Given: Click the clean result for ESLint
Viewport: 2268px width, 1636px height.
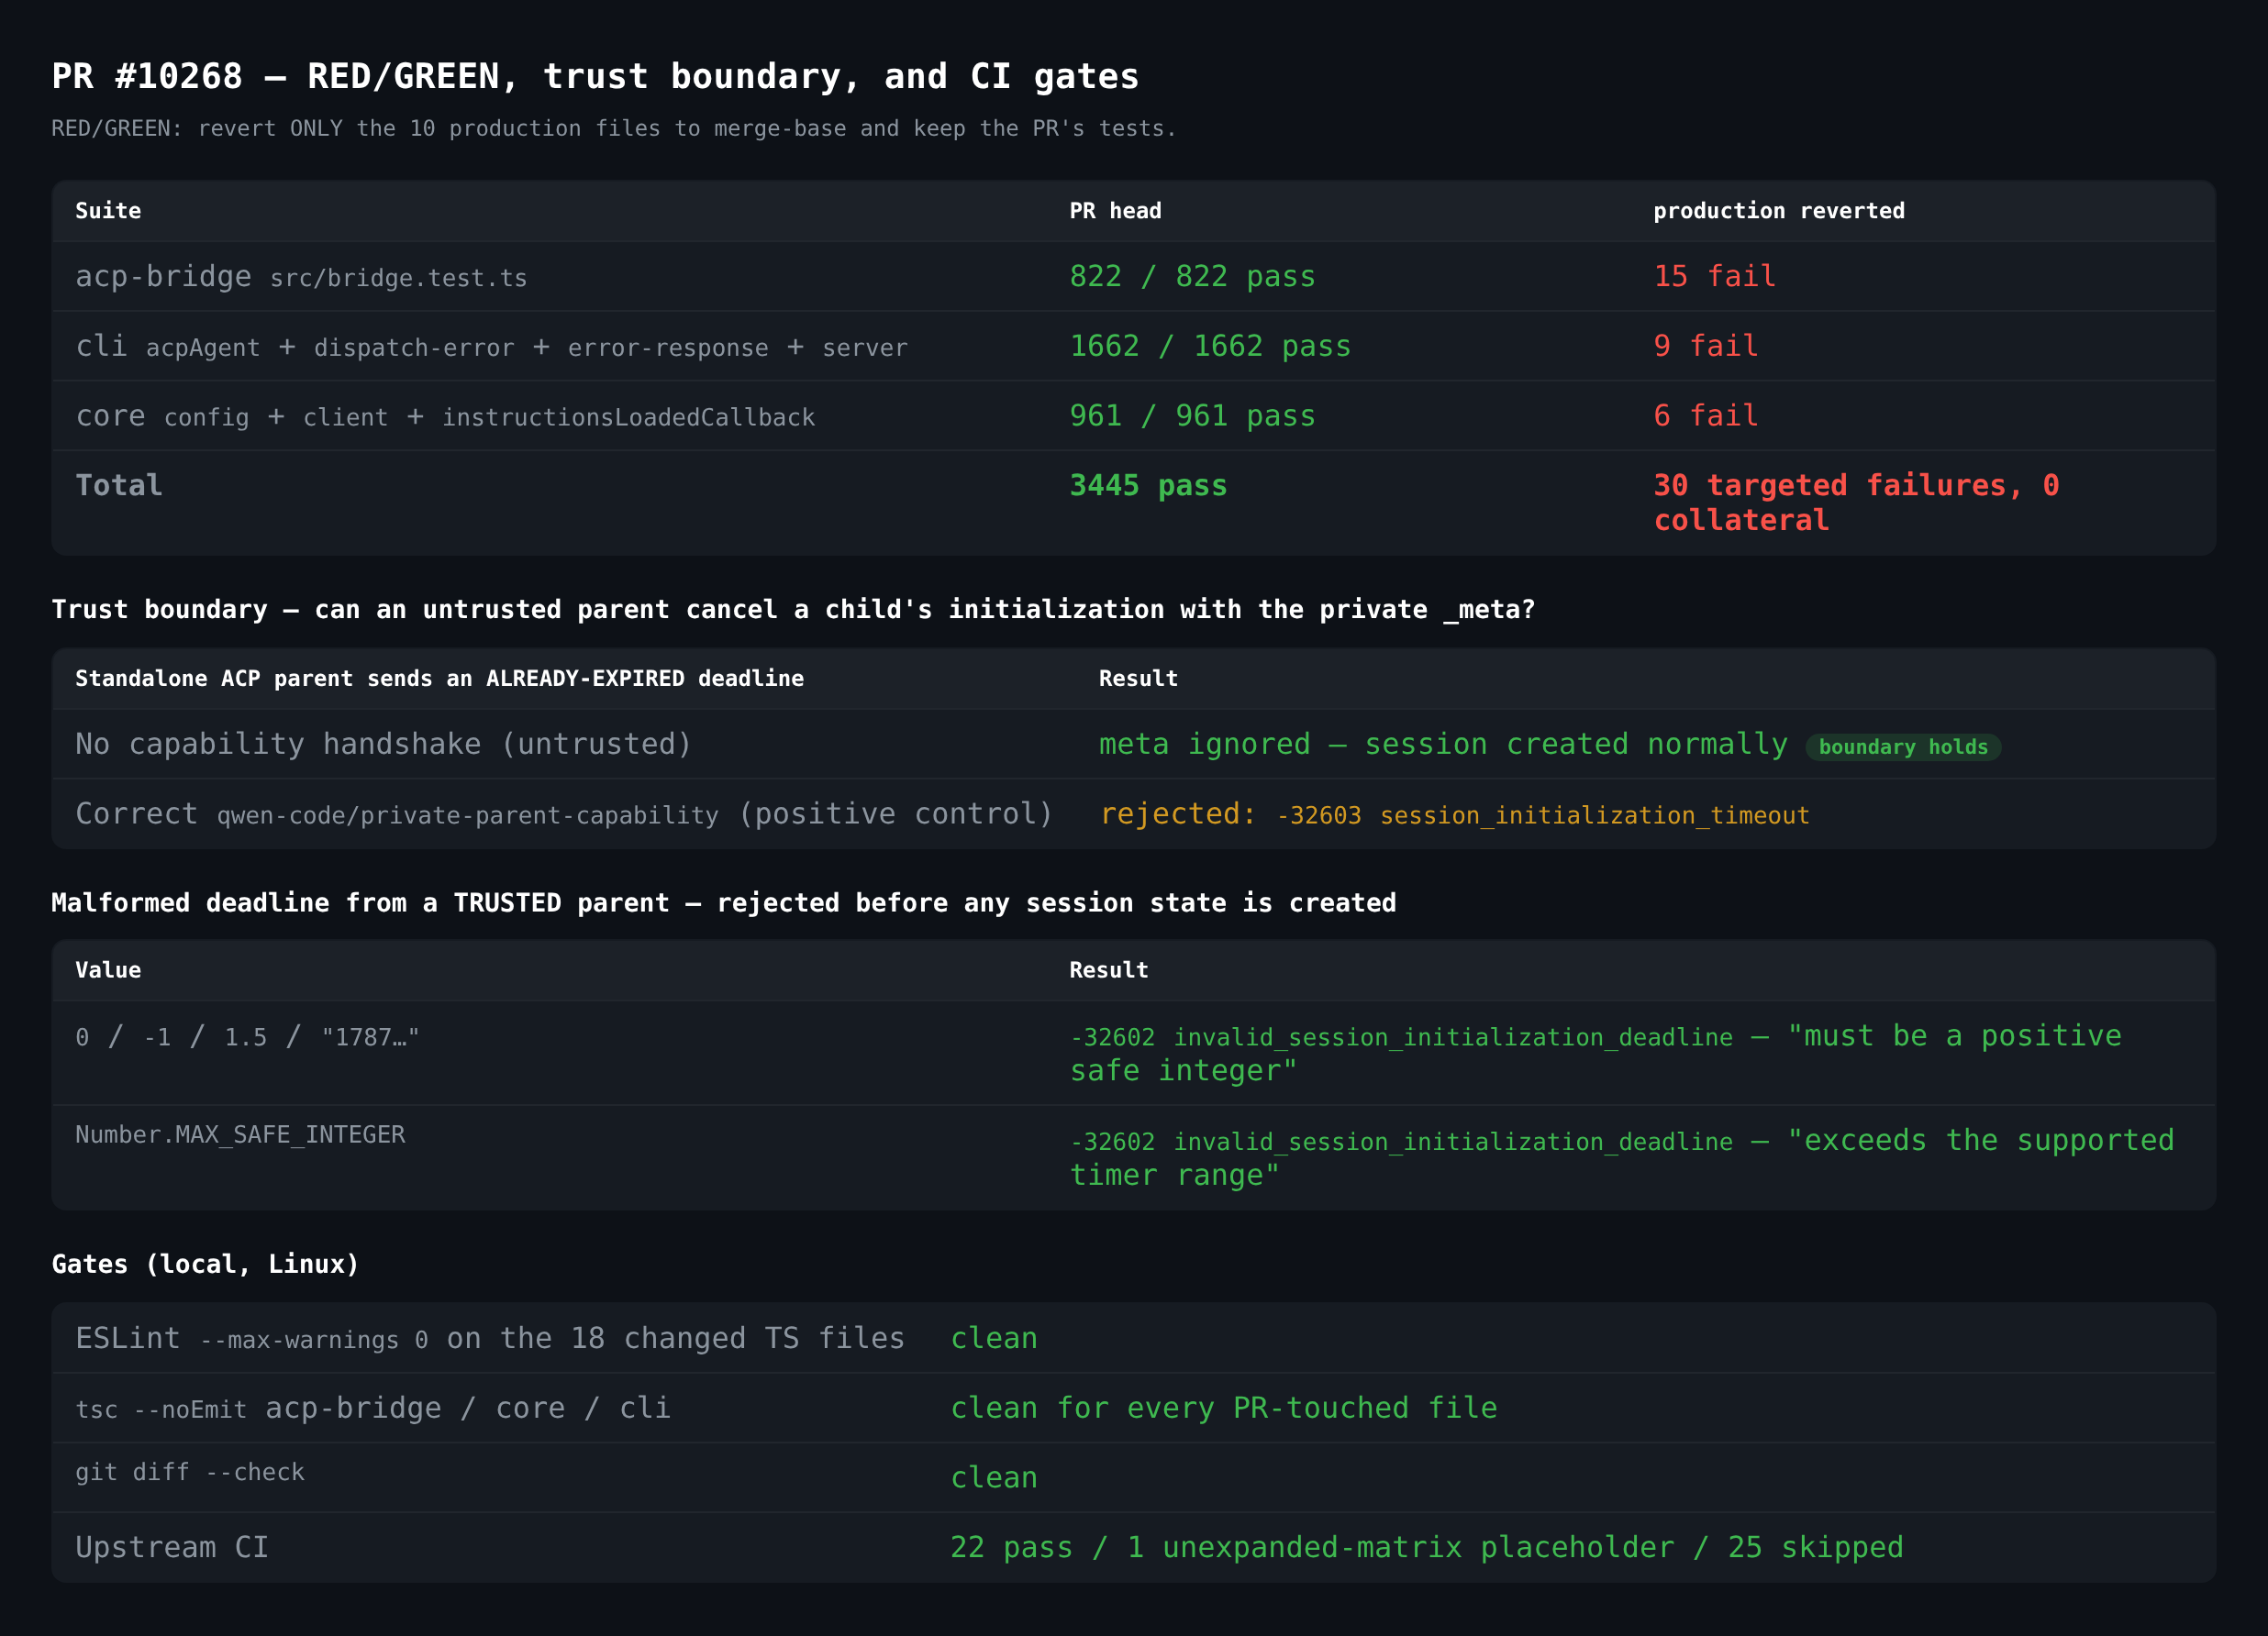Looking at the screenshot, I should click(994, 1339).
